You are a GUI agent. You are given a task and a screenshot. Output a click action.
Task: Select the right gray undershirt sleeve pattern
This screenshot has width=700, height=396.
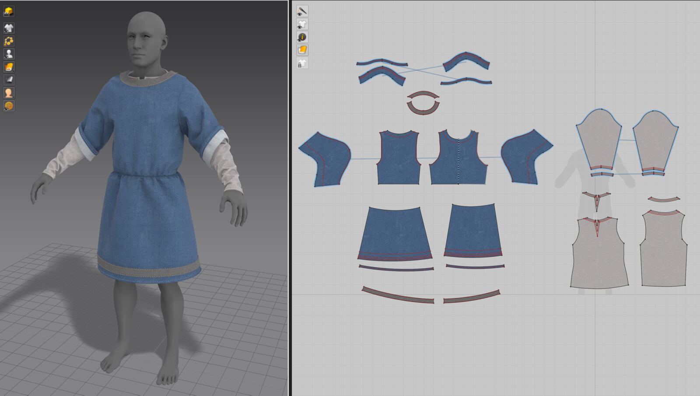(655, 141)
